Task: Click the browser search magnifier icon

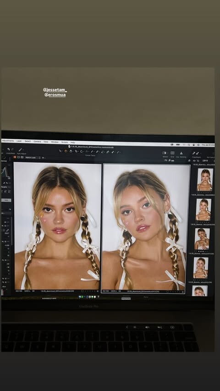Action: click(189, 160)
